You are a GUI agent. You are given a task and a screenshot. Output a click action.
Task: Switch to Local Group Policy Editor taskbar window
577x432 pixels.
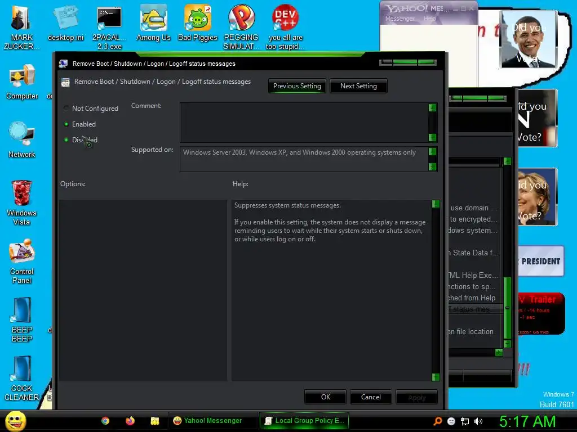304,421
